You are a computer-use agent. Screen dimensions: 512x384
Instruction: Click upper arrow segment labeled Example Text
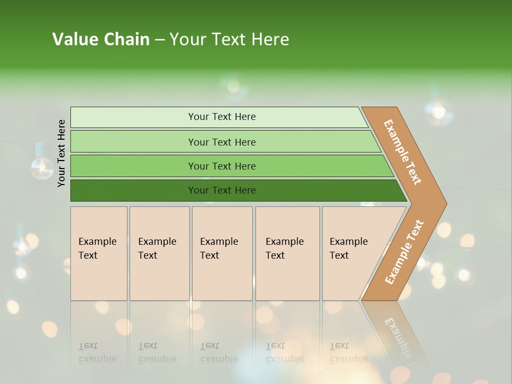point(403,151)
